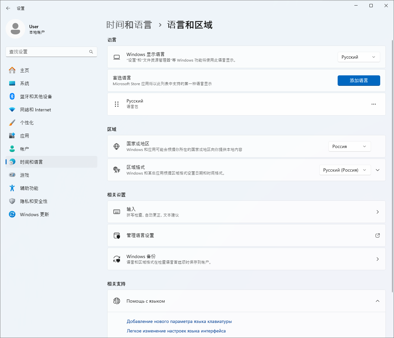The height and width of the screenshot is (338, 394).
Task: Click the 首选语言 heading text
Action: click(x=122, y=78)
